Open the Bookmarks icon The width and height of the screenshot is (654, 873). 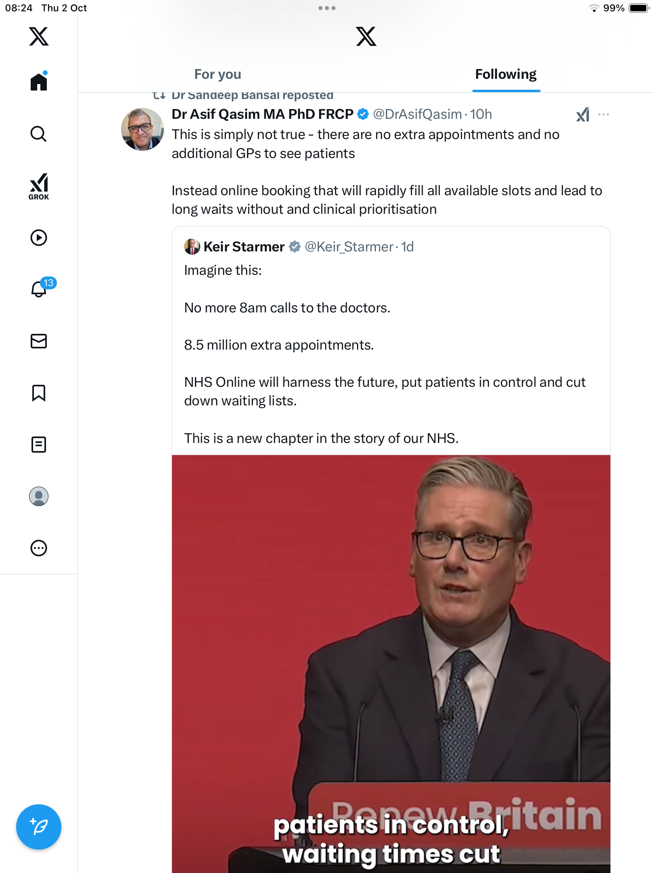pos(39,393)
